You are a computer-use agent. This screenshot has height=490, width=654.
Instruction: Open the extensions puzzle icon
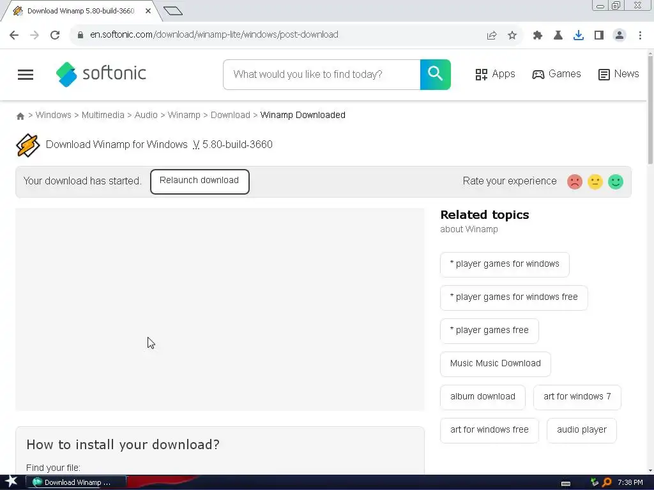point(538,36)
